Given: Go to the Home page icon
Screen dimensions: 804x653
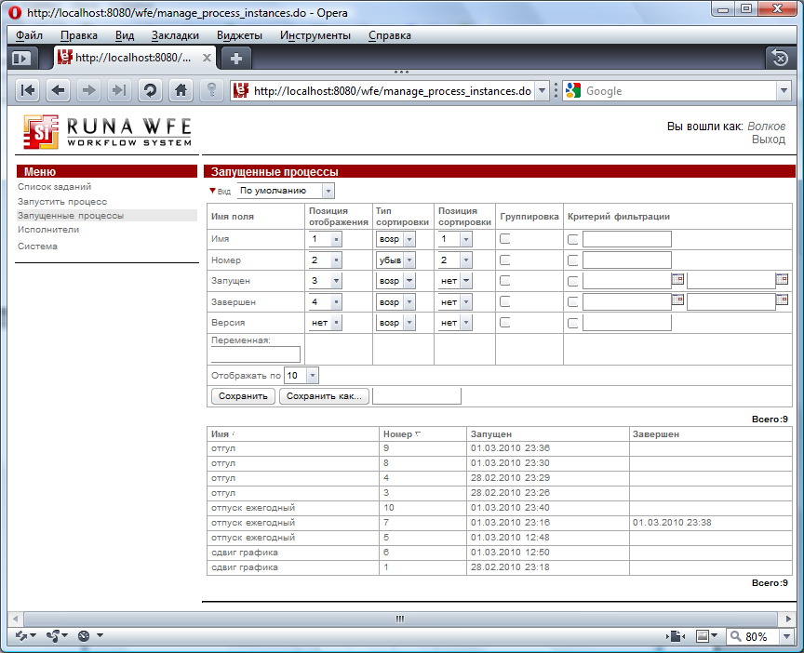Looking at the screenshot, I should coord(181,90).
